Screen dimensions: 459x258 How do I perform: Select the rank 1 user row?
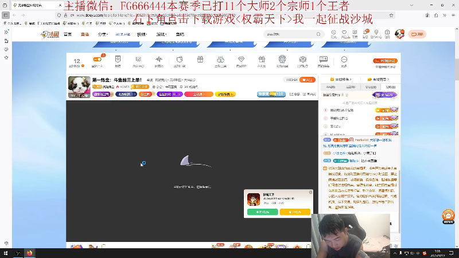click(x=360, y=110)
